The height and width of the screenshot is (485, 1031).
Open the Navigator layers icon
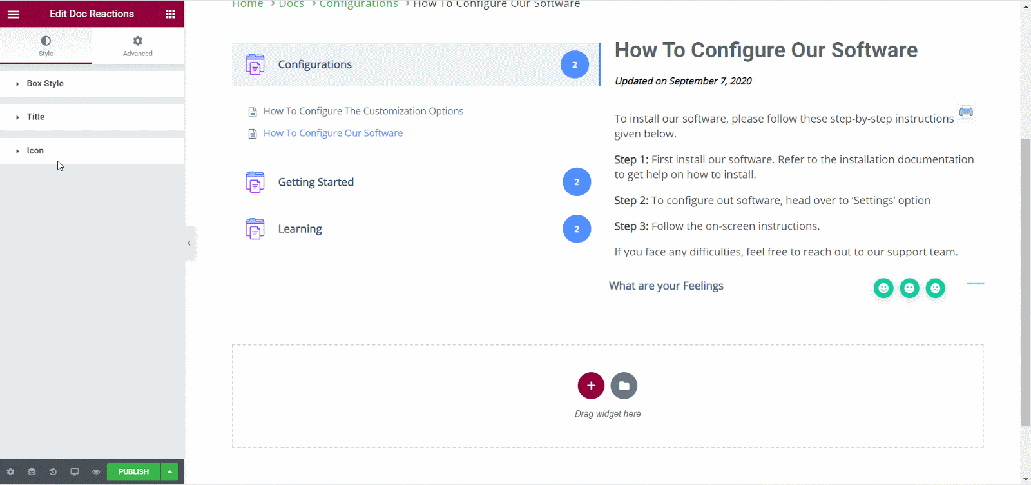(x=32, y=472)
